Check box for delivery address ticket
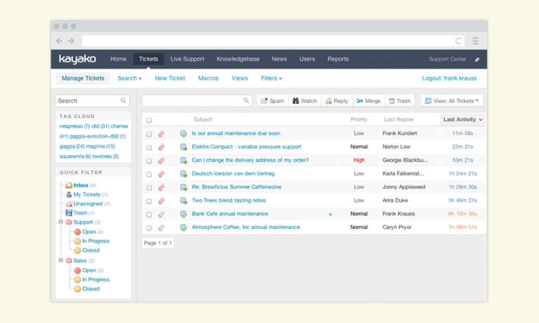Viewport: 539px width, 323px height. [x=149, y=160]
